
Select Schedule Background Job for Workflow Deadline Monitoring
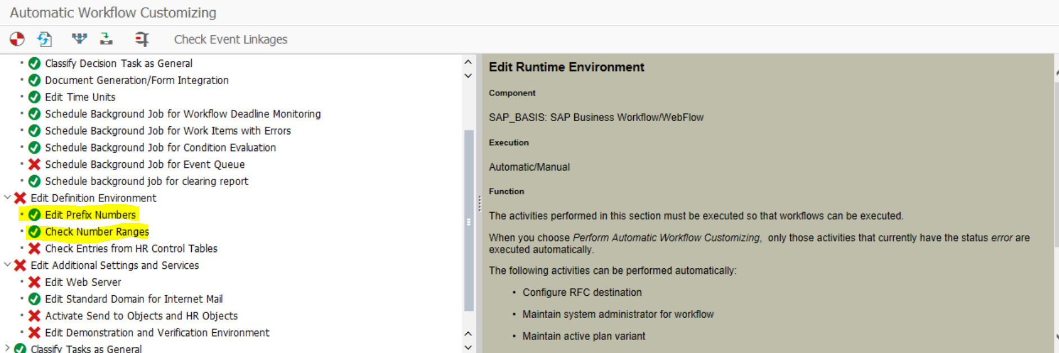183,114
